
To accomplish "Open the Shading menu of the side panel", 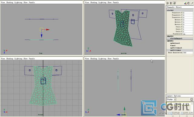I will 94,59.
